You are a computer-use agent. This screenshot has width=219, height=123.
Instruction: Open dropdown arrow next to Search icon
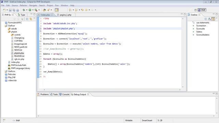coord(51,10)
